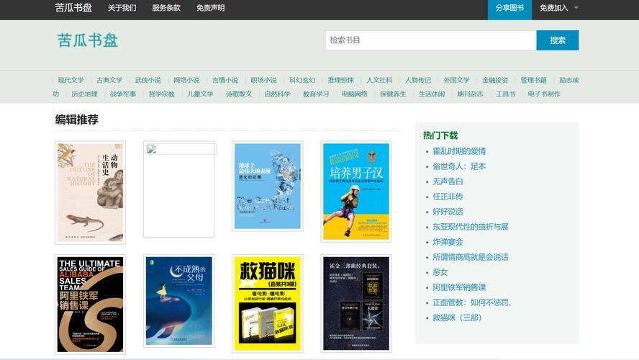Open 俗世奇人：足本 in hot downloads

pos(459,166)
